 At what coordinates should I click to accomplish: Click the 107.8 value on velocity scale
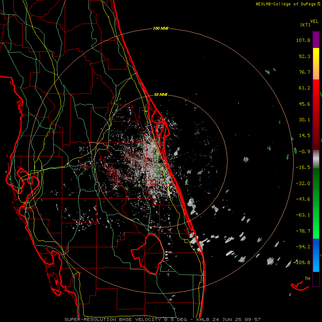303,40
